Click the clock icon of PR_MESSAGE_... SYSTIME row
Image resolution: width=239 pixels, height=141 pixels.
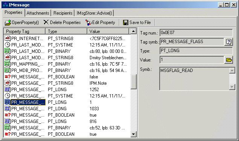click(x=8, y=96)
